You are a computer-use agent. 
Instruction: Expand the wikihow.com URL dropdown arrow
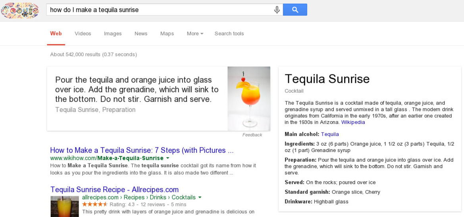(x=168, y=158)
